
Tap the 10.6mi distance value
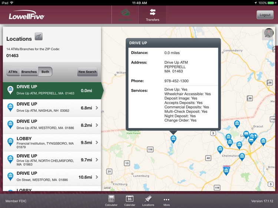(85, 177)
